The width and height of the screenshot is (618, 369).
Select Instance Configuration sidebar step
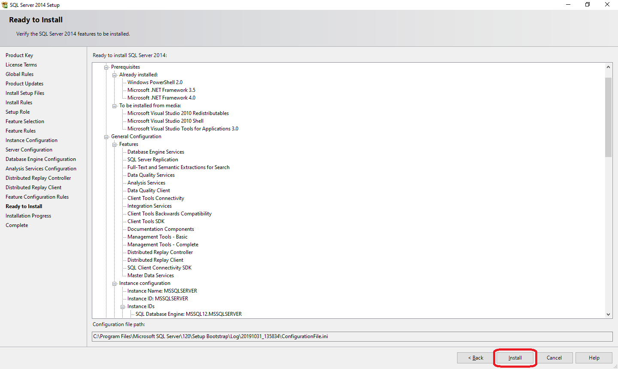pyautogui.click(x=31, y=140)
